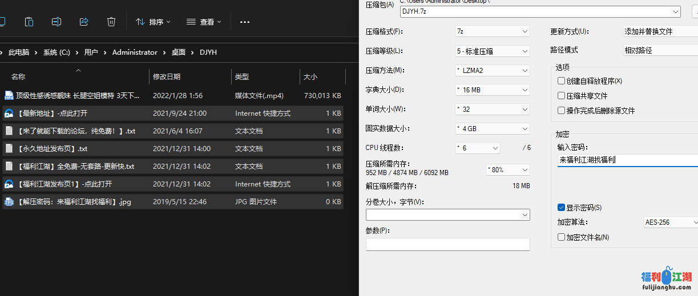This screenshot has width=698, height=296.
Task: Open the 压缩格式 7z dropdown
Action: tap(492, 31)
